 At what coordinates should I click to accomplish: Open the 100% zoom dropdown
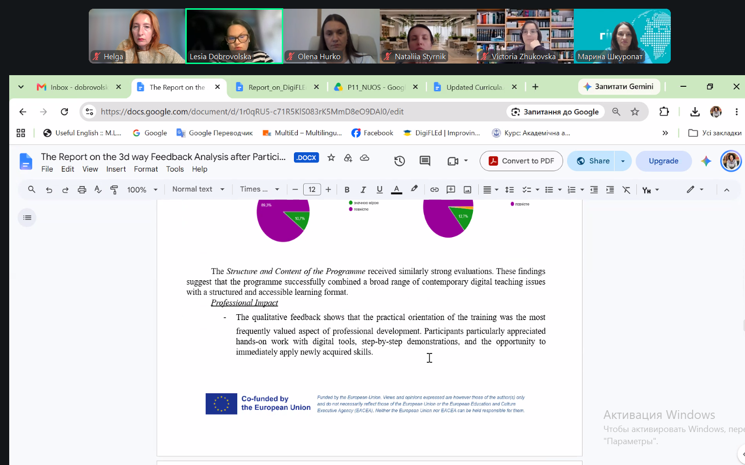(x=142, y=190)
